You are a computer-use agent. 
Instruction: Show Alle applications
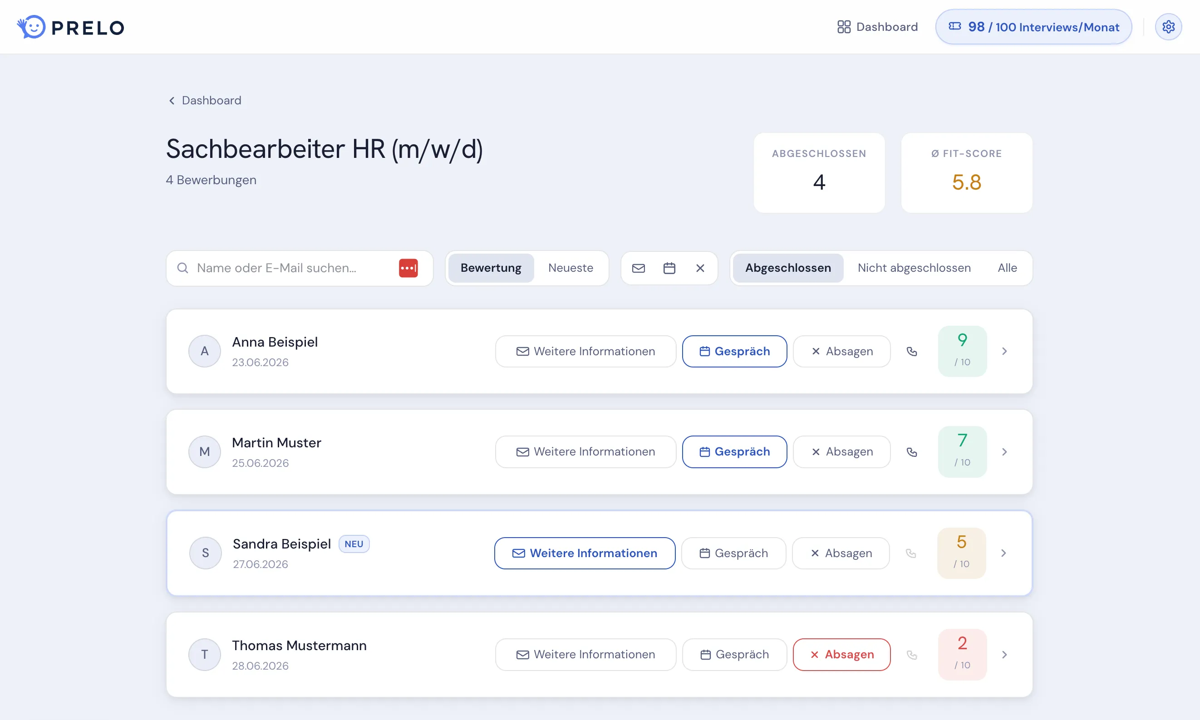(x=1008, y=268)
